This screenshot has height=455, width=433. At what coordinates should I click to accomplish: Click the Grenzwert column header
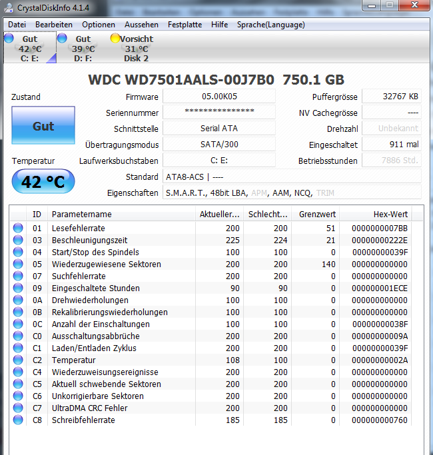pos(316,214)
